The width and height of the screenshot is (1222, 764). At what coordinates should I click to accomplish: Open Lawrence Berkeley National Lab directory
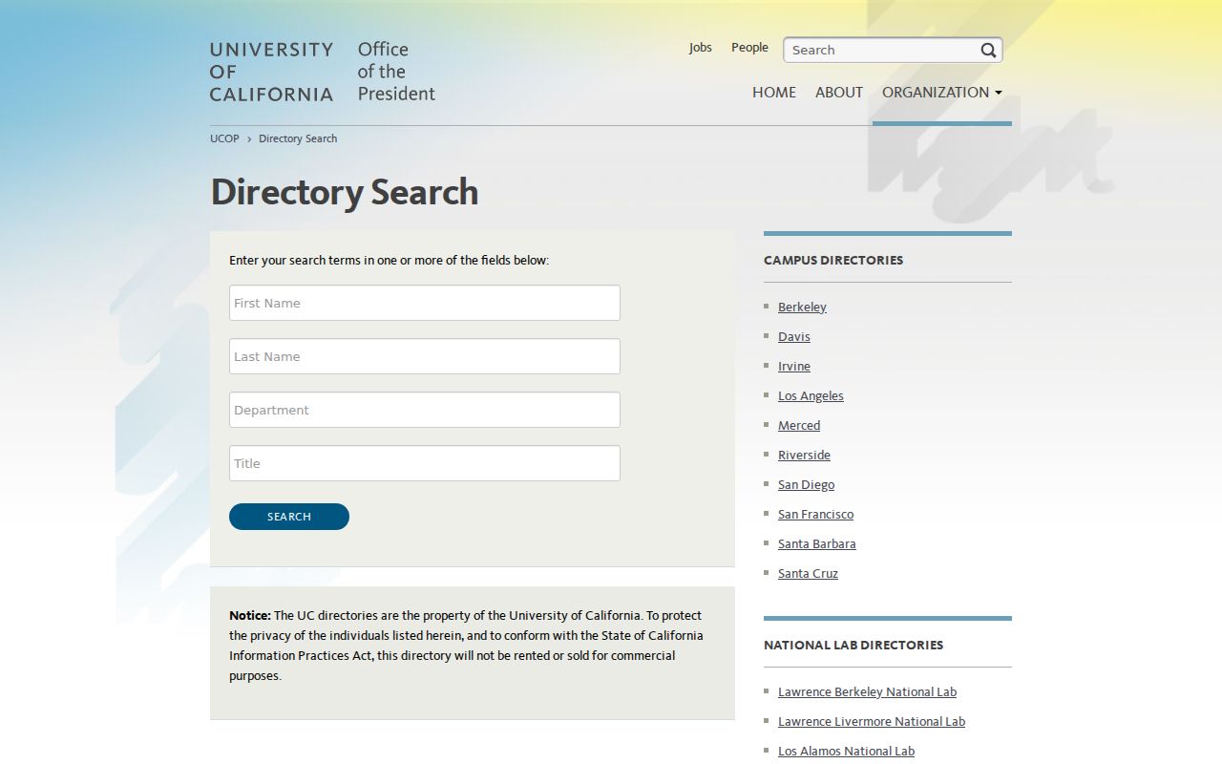click(867, 691)
